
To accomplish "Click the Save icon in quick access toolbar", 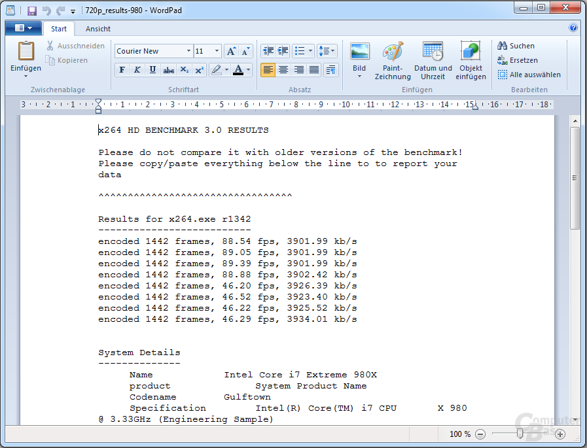I will click(x=32, y=10).
